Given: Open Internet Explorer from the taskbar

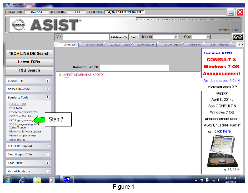Looking at the screenshot, I should [23, 180].
